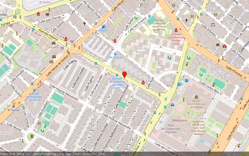Click the church cross icon near Calle Carpio
This screenshot has width=249, height=156.
coord(186,20)
